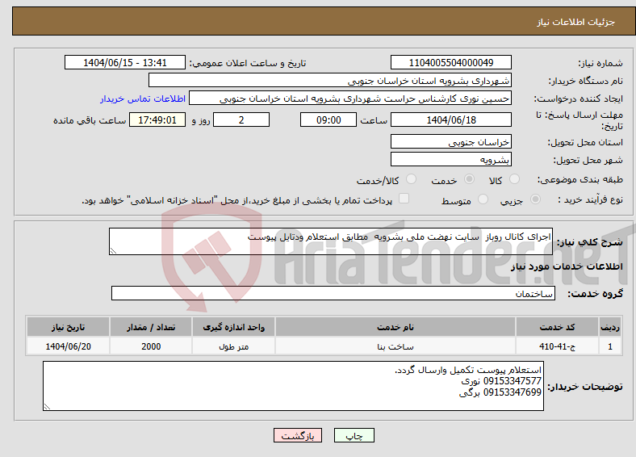Click the quantity cell 2000

[151, 346]
